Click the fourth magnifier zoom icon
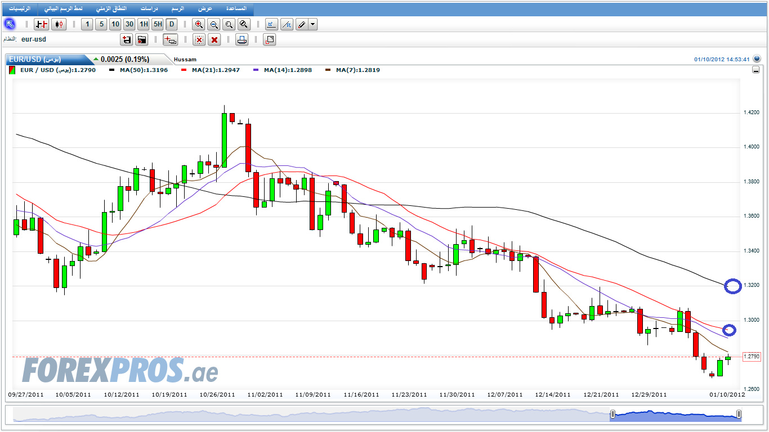Screen dimensions: 769x432 tap(243, 24)
